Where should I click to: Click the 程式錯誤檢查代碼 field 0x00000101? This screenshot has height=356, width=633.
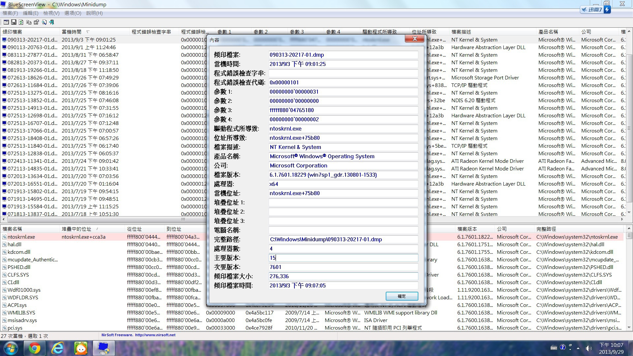(x=343, y=82)
